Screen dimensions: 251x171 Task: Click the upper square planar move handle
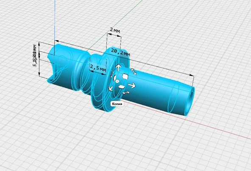pyautogui.click(x=125, y=76)
